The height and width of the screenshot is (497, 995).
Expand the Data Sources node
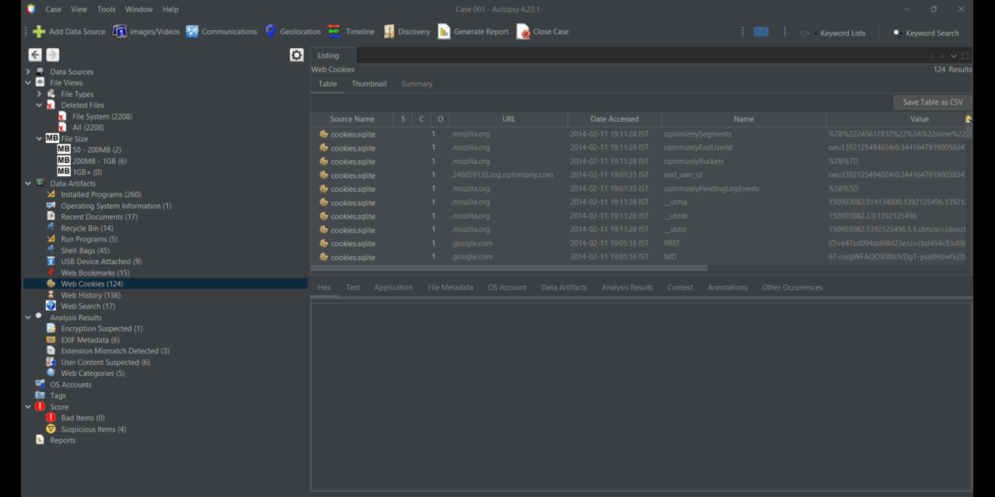[x=28, y=71]
